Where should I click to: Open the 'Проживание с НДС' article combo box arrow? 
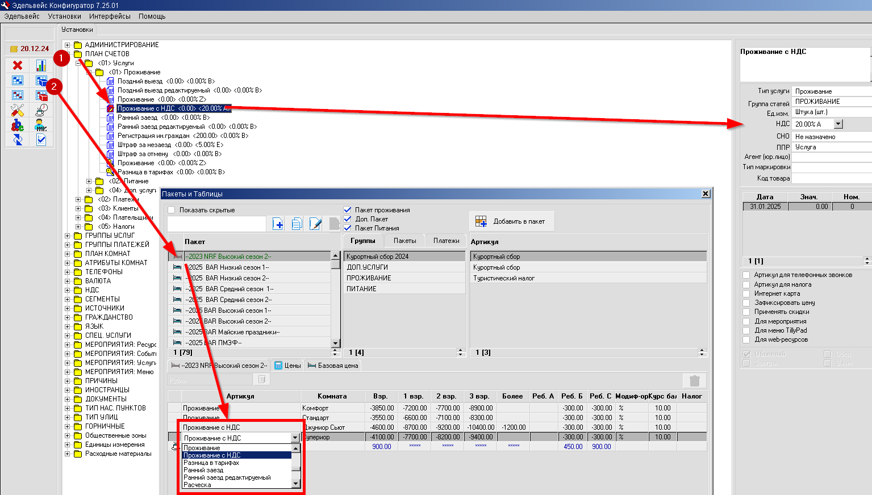pos(295,438)
